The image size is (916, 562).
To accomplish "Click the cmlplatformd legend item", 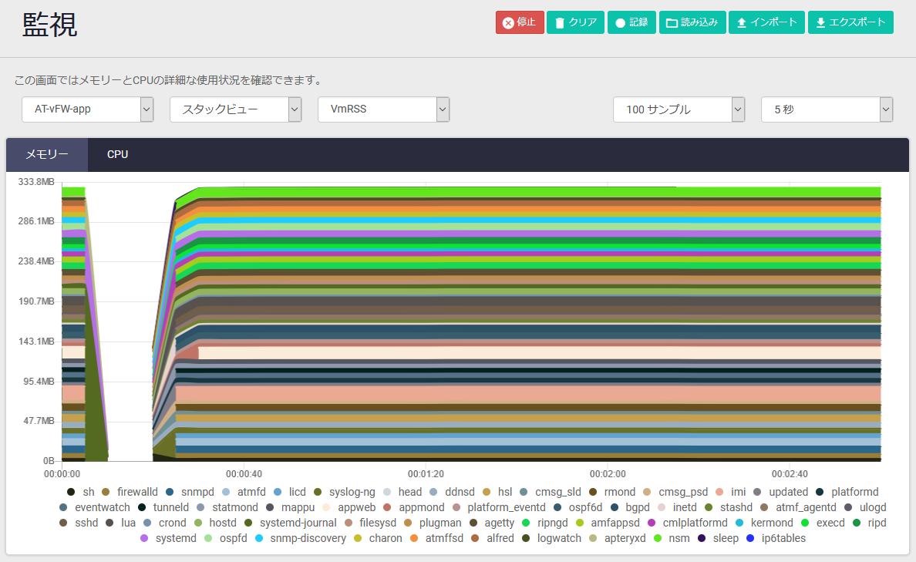I will tap(688, 522).
